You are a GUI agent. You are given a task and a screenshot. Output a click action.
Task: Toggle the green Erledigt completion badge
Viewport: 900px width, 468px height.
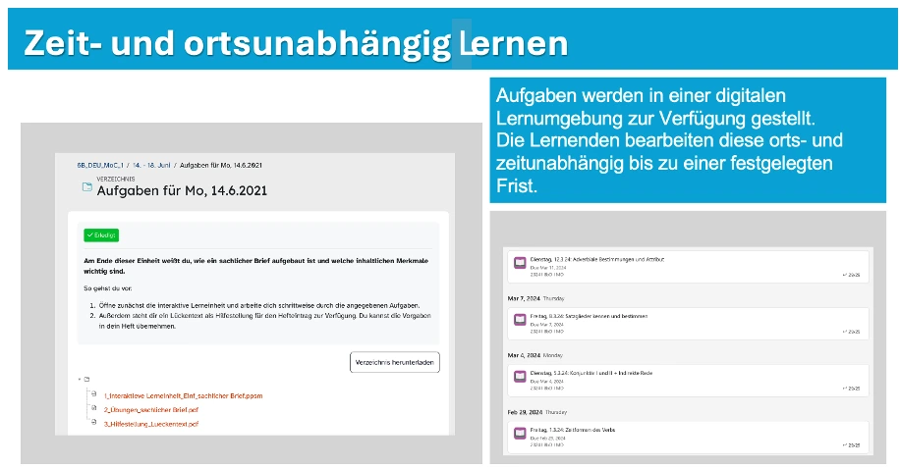click(101, 235)
